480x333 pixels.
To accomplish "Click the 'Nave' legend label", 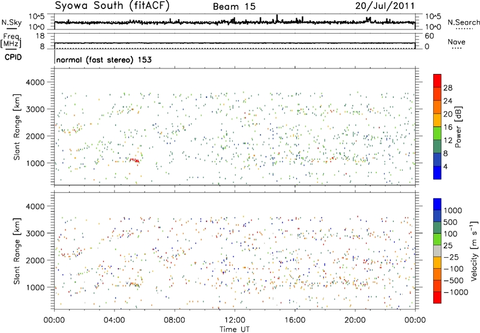I will pyautogui.click(x=457, y=41).
